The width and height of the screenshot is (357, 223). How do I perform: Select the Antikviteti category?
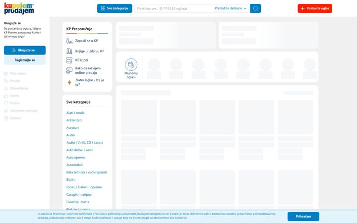click(x=74, y=120)
